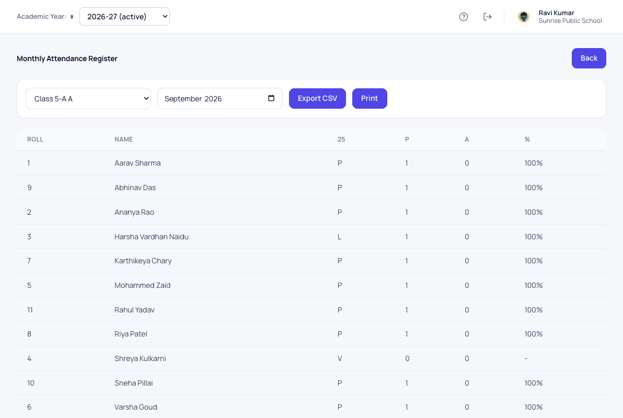Select the Mohammed Zaid name cell
Screen dimensions: 623x418
(x=142, y=285)
